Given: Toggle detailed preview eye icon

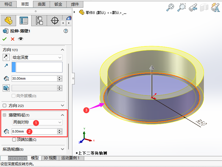Looking at the screenshot, I should click(21, 39).
